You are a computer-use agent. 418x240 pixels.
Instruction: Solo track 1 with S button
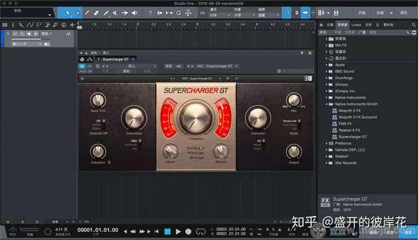[x=22, y=34]
